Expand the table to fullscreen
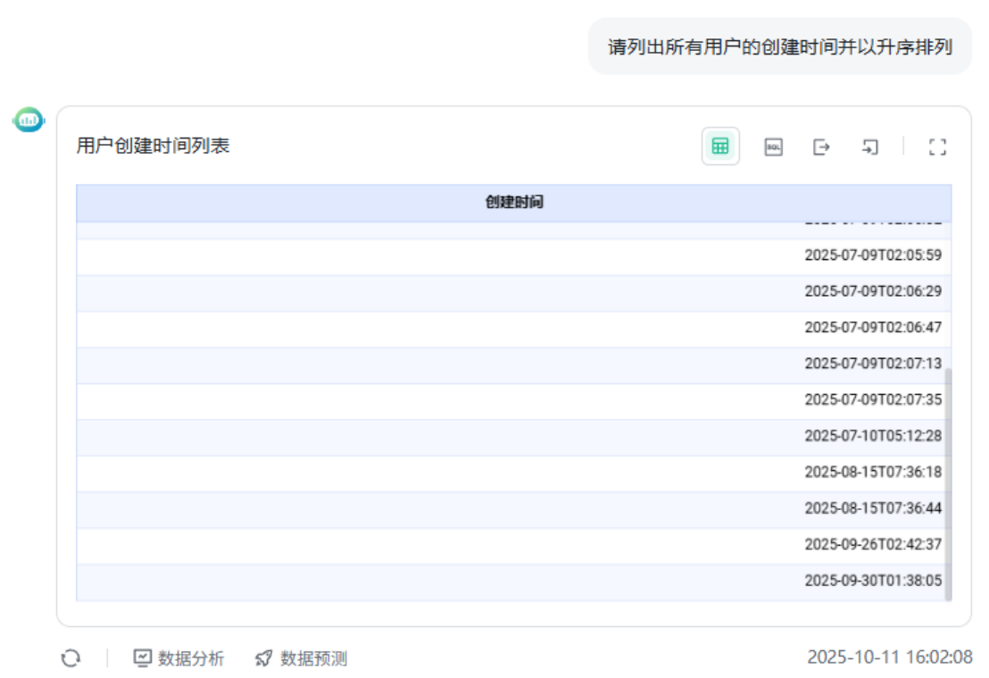The height and width of the screenshot is (678, 989). point(936,146)
